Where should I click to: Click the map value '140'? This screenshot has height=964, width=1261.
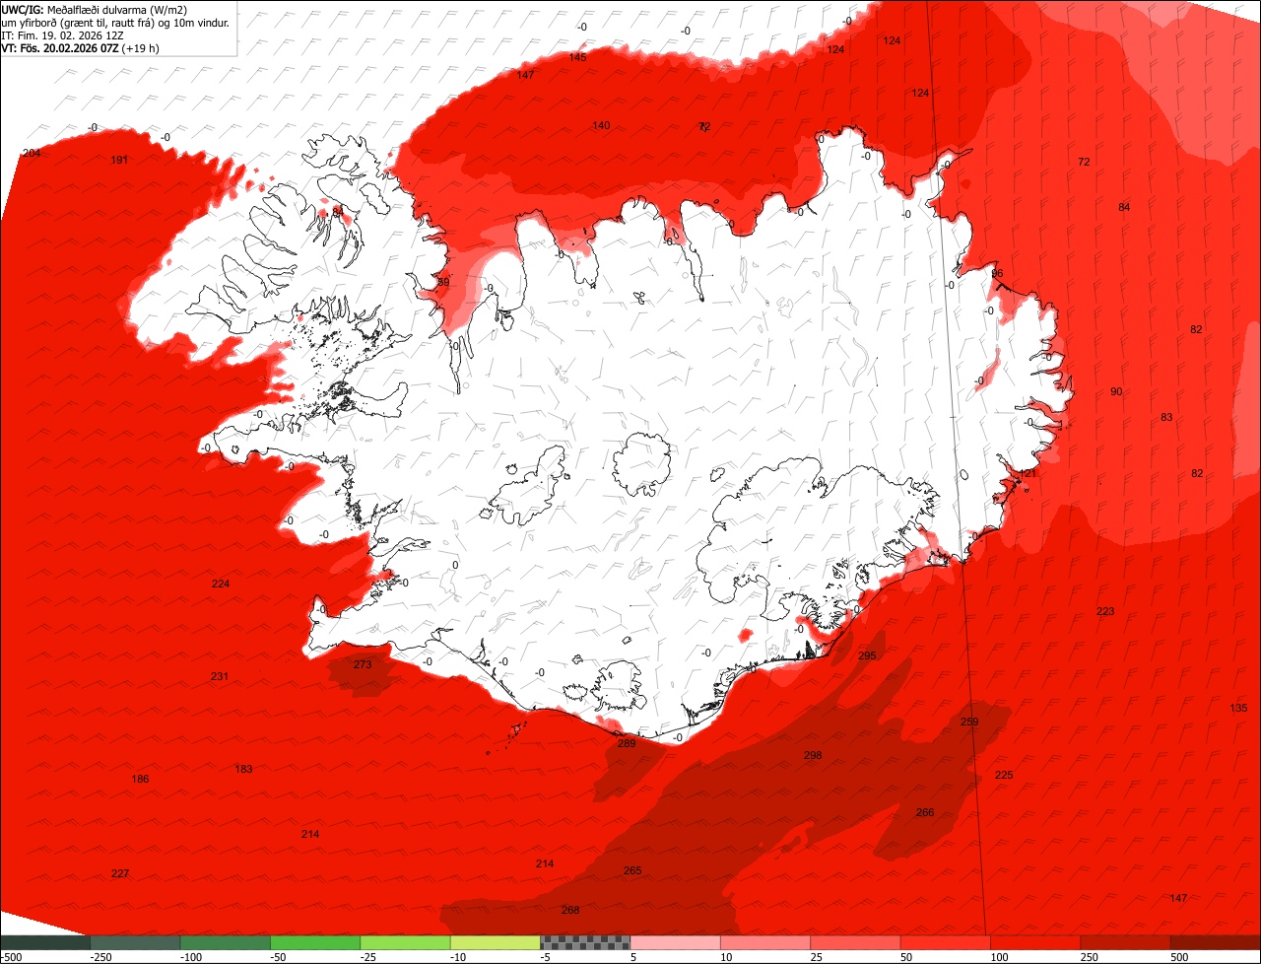coord(601,125)
